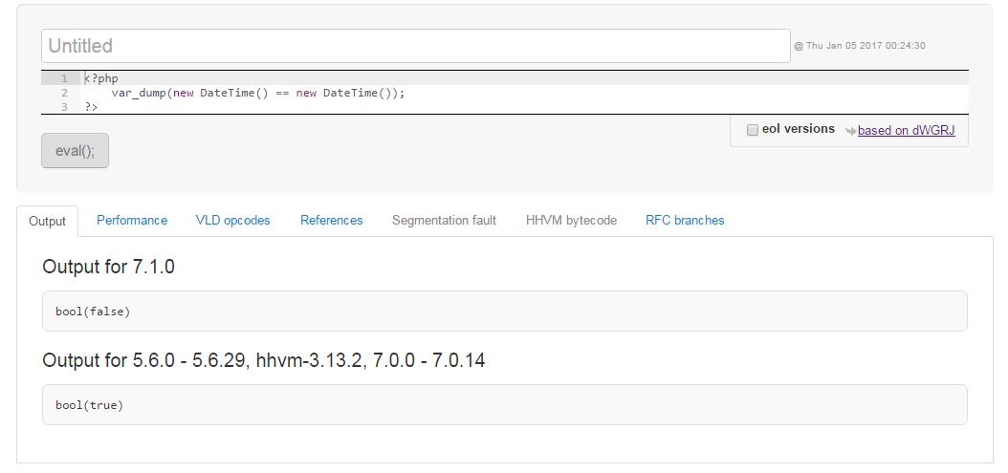This screenshot has width=1008, height=473.
Task: Click line number 1 in editor gutter
Action: [64, 78]
